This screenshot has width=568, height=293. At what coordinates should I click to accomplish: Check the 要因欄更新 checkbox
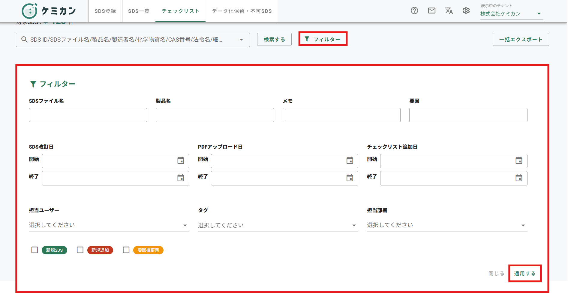(x=126, y=250)
